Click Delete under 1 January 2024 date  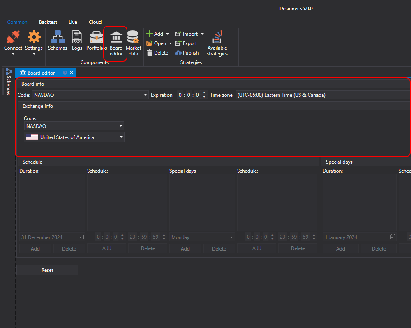point(379,249)
